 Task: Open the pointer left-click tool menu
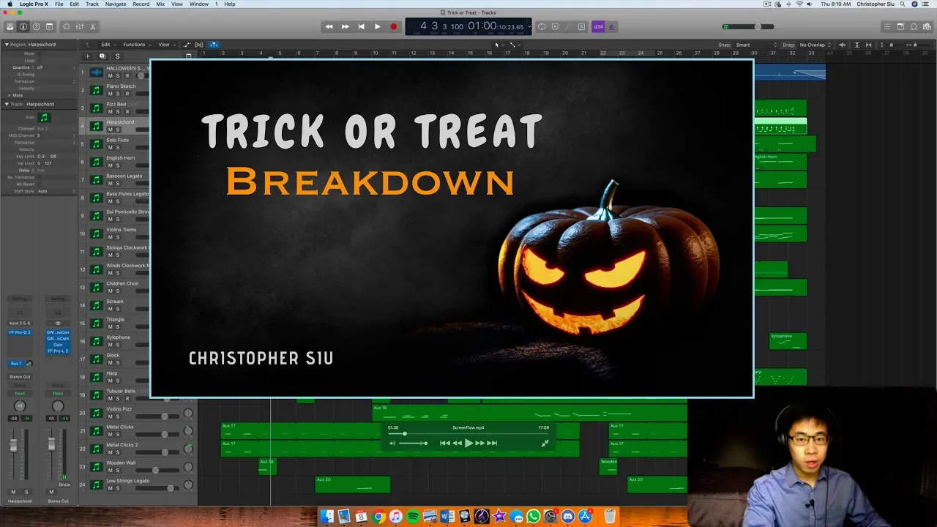click(x=499, y=45)
